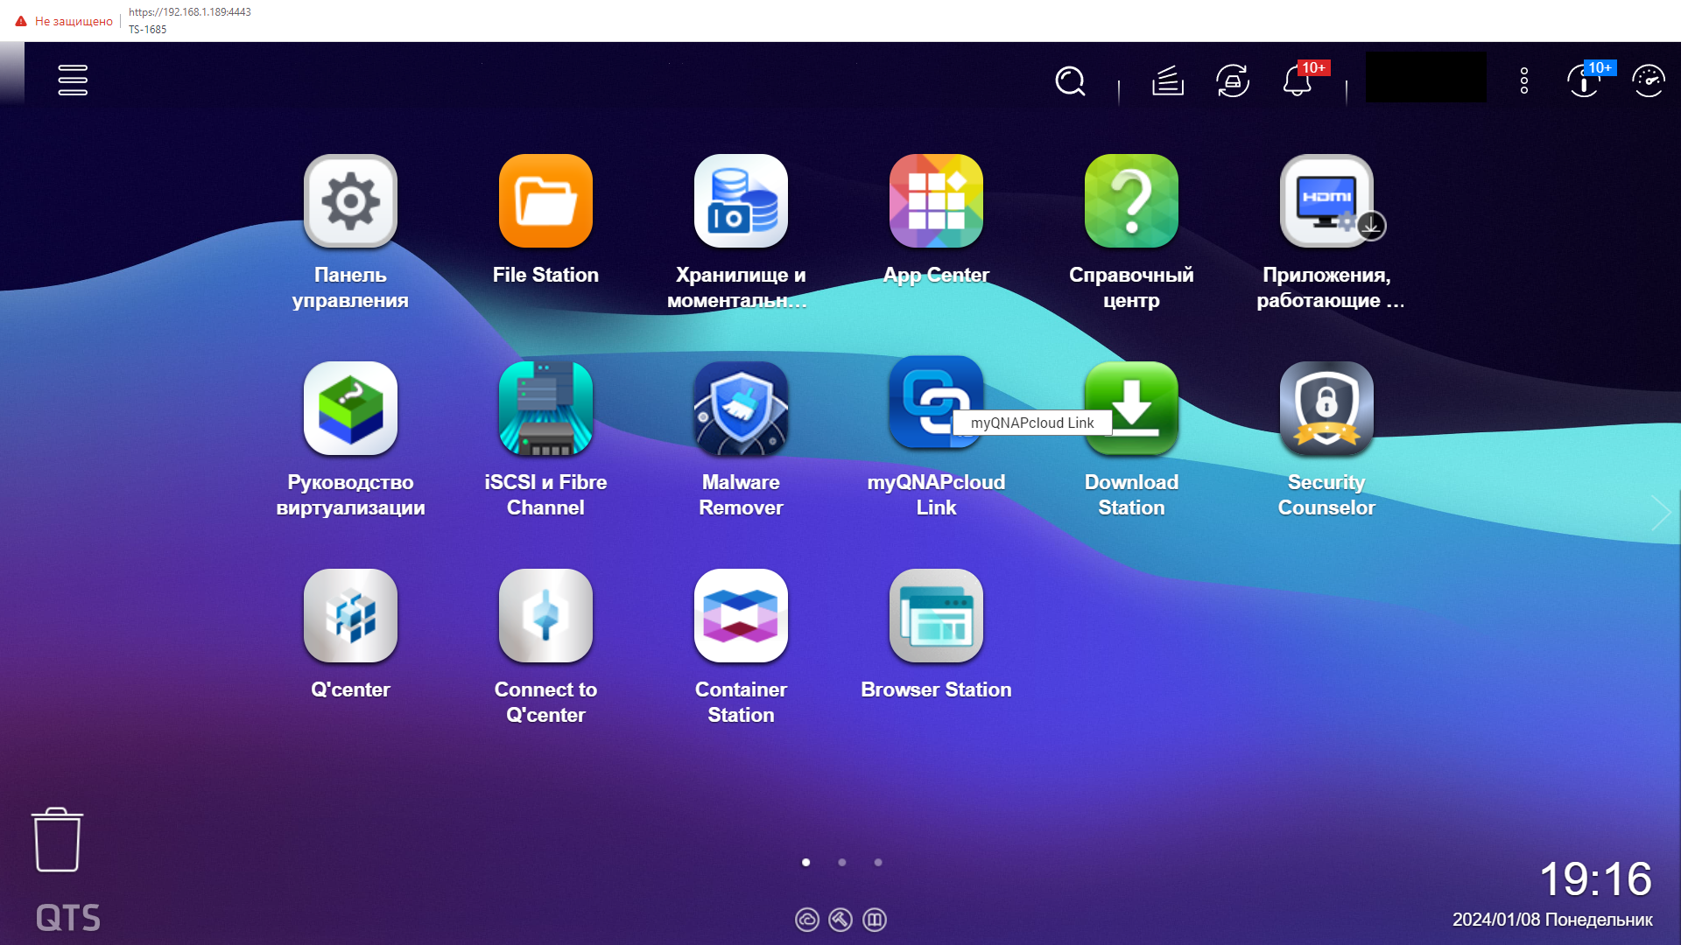The width and height of the screenshot is (1681, 945).
Task: Switch to third desktop page dot
Action: (878, 863)
